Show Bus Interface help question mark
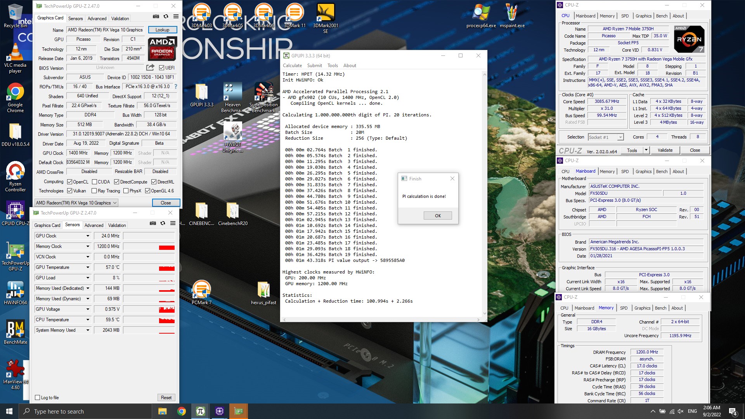Viewport: 745px width, 419px height. [176, 87]
